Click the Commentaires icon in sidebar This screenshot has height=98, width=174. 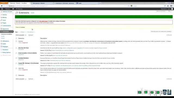(1, 26)
